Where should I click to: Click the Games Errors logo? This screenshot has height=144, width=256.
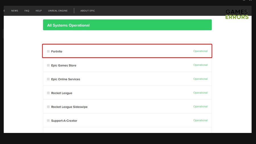[237, 14]
